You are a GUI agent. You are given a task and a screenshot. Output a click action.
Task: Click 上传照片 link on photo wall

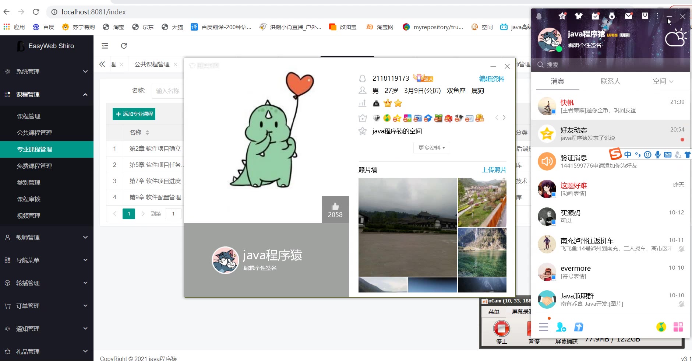click(494, 170)
